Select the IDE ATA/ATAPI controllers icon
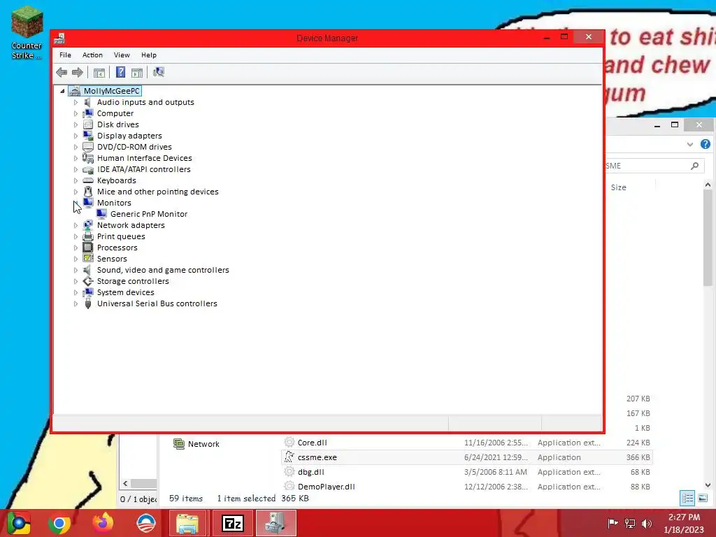 [x=88, y=169]
